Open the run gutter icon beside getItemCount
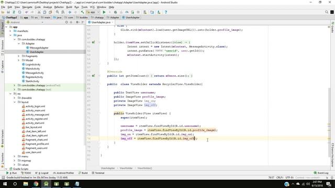Viewport: 335px width, 188px height. coord(93,76)
